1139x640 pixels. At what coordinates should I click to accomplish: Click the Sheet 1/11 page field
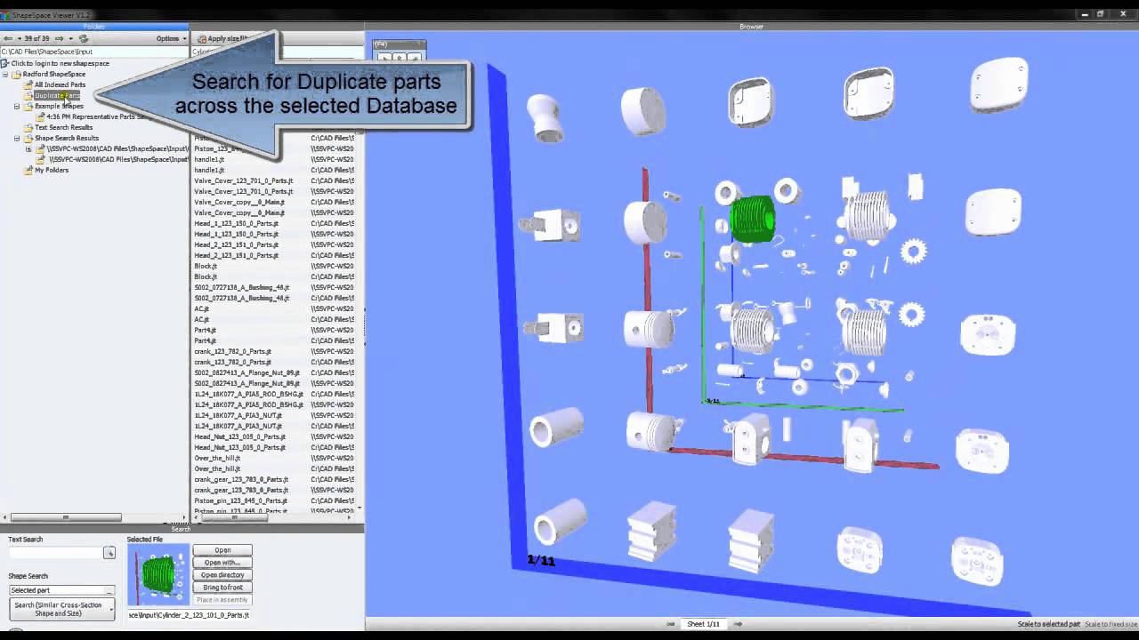pyautogui.click(x=703, y=624)
